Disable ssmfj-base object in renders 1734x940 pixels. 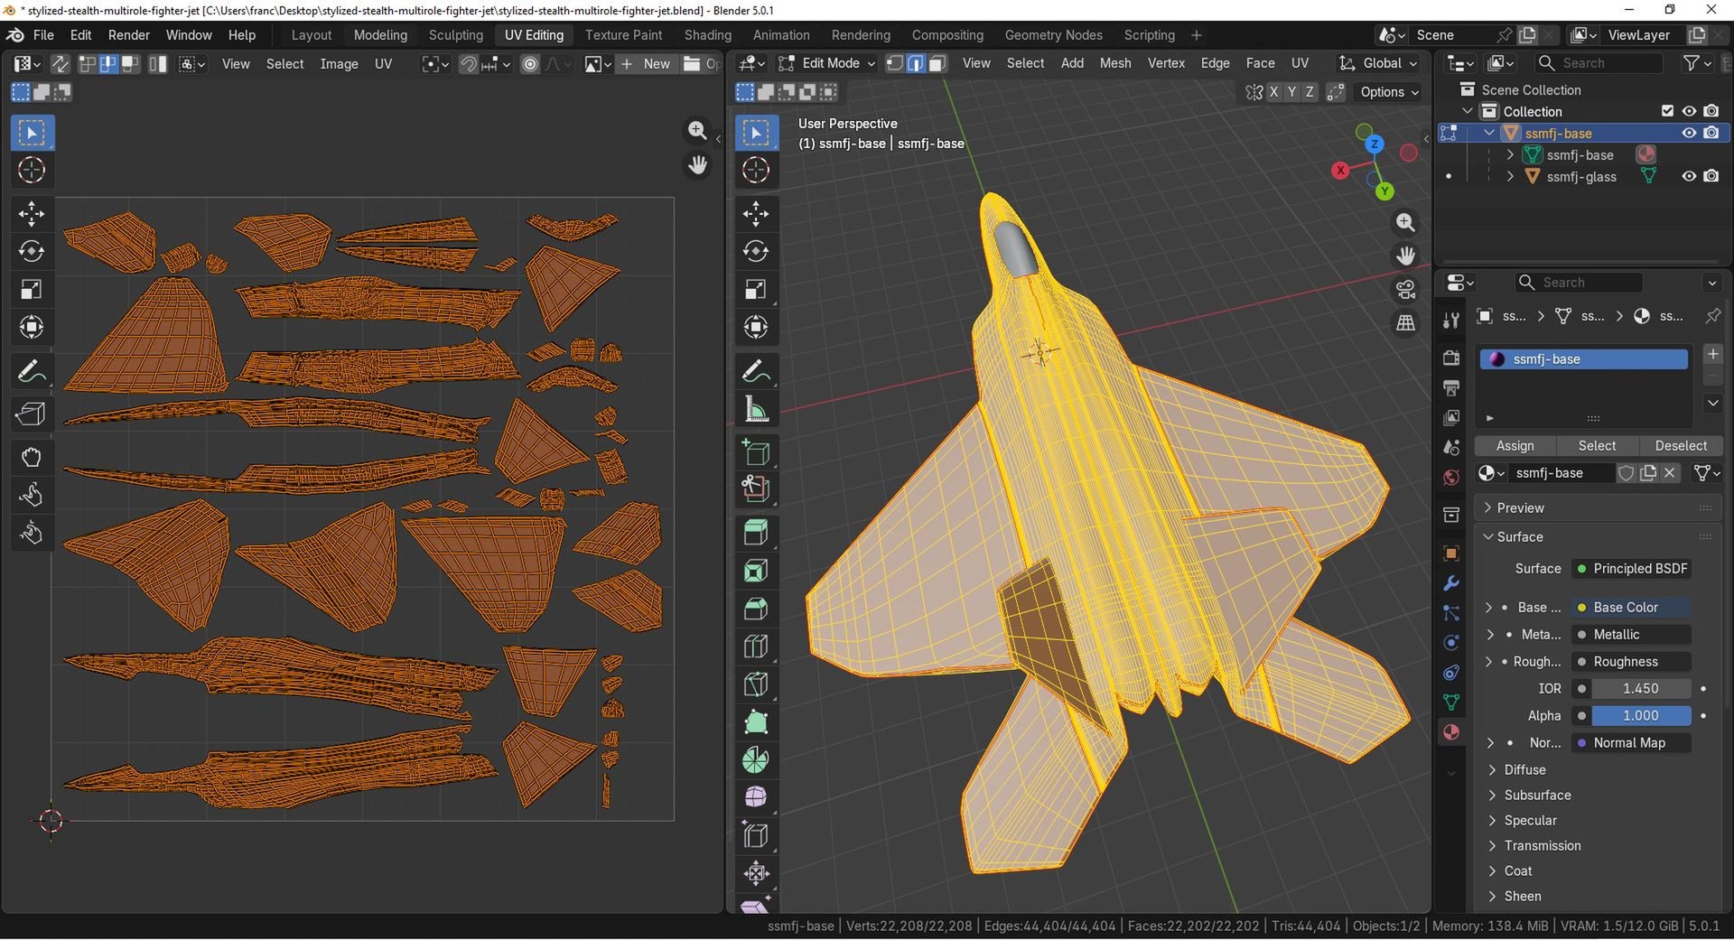click(x=1711, y=133)
